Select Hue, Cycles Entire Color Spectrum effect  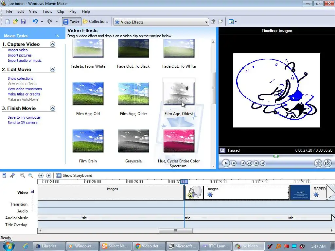[179, 141]
